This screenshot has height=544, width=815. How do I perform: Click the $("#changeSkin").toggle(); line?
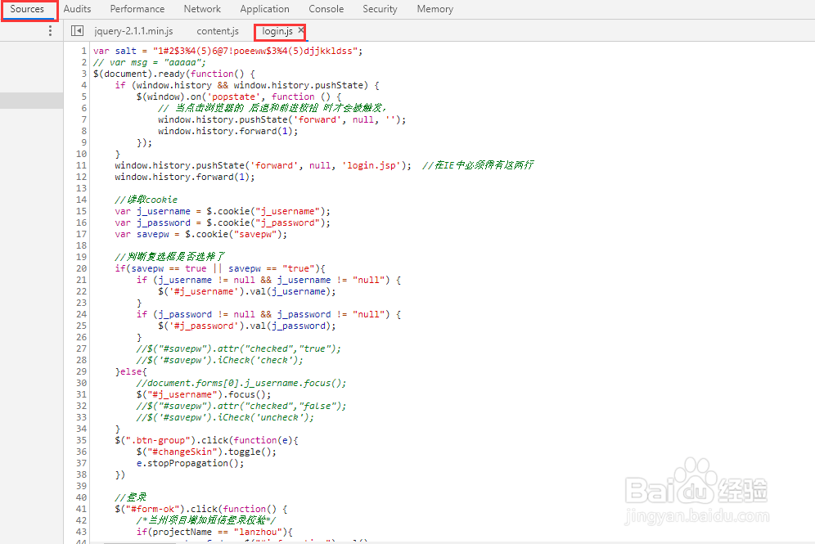click(206, 452)
